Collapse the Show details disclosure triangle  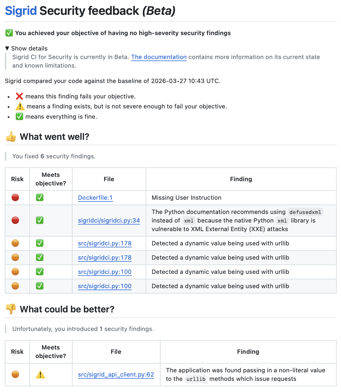point(7,48)
